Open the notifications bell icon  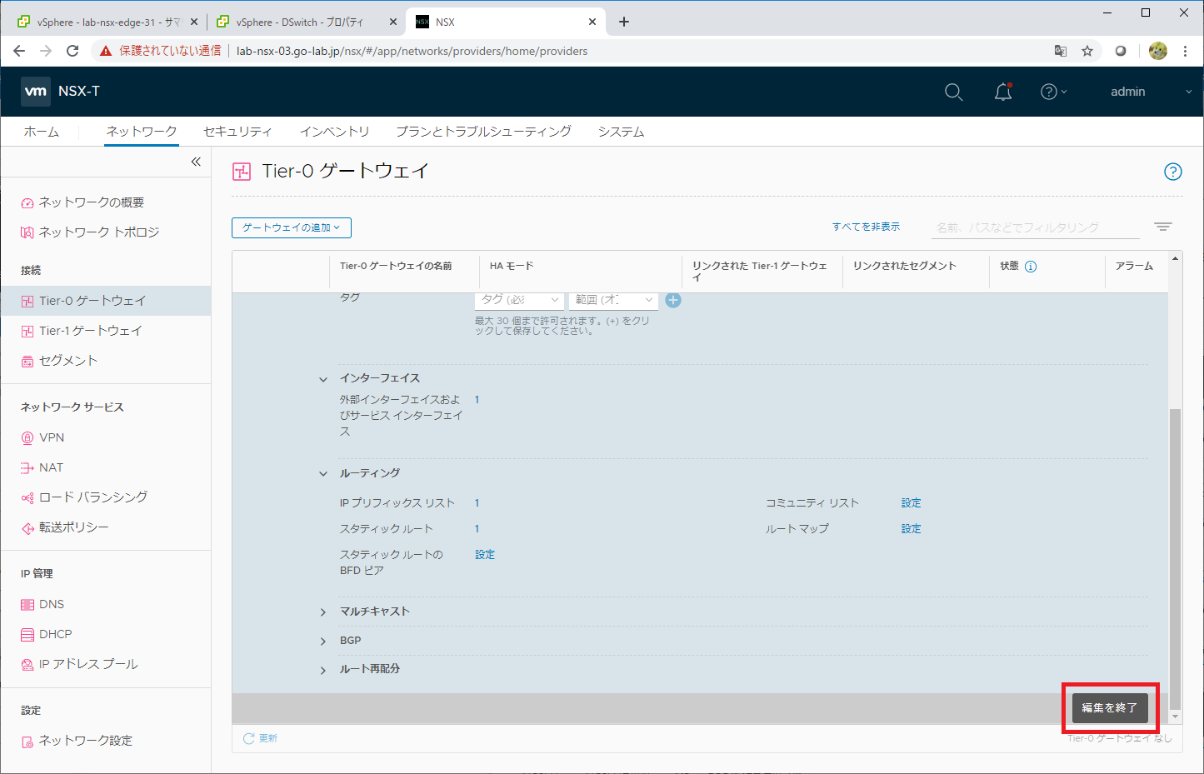(x=1003, y=92)
